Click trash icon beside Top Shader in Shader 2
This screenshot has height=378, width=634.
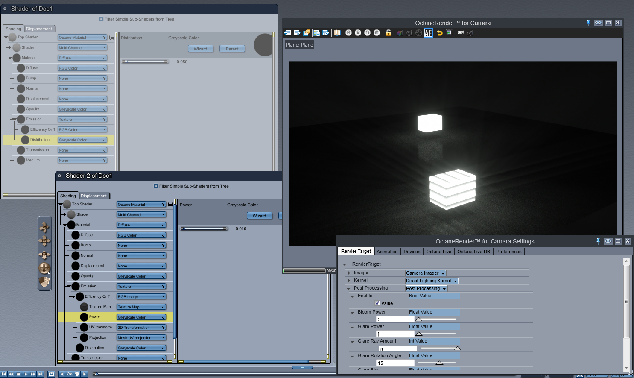point(170,205)
